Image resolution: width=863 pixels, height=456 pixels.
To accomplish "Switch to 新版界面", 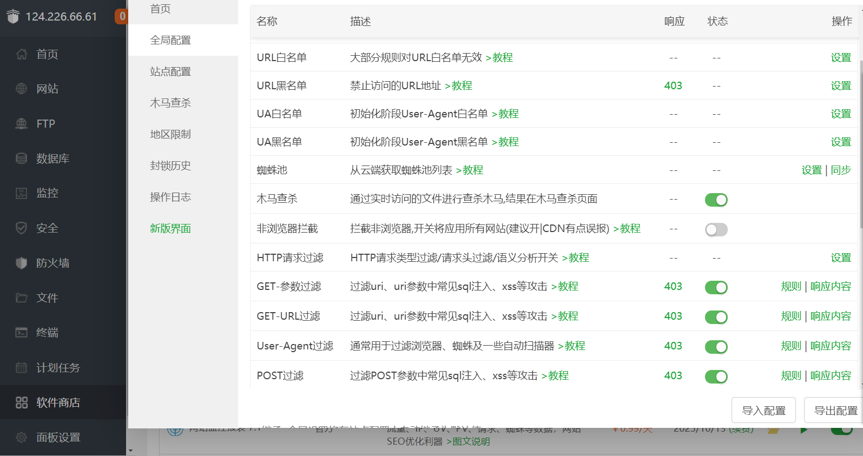I will coord(183,228).
